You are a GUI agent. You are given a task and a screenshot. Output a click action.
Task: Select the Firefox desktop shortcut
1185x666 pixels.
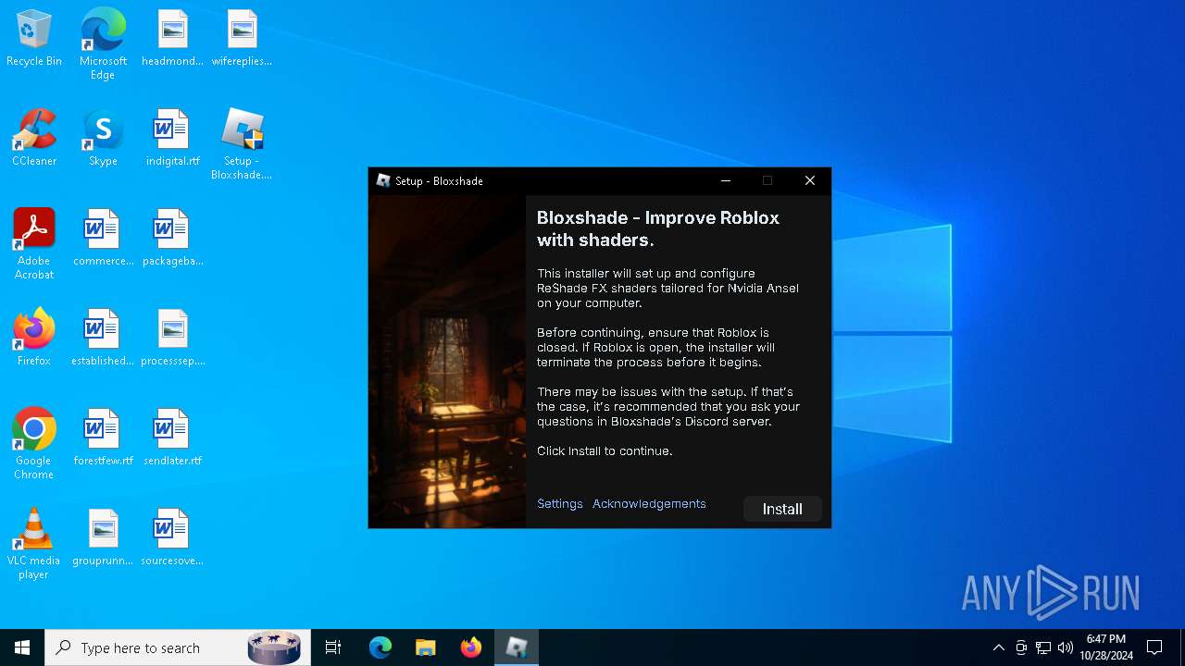pyautogui.click(x=34, y=339)
